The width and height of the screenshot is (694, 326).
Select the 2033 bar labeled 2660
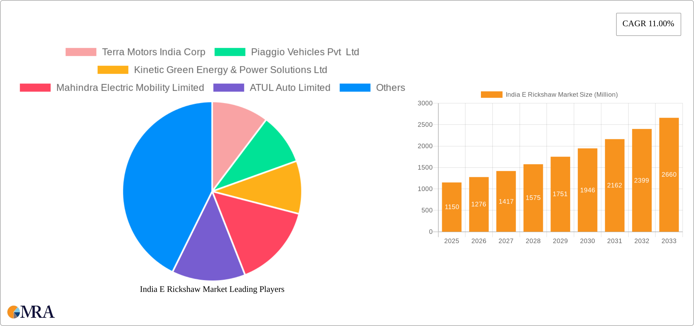pyautogui.click(x=669, y=175)
